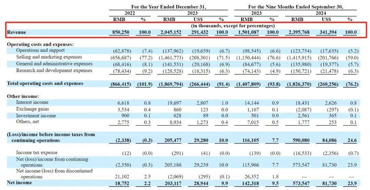Select the total operating costs value (1,869,794)
The width and height of the screenshot is (370, 190).
click(171, 84)
